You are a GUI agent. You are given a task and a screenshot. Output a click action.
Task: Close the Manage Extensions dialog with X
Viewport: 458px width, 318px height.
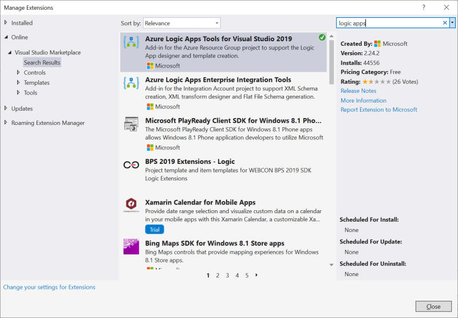pyautogui.click(x=447, y=7)
